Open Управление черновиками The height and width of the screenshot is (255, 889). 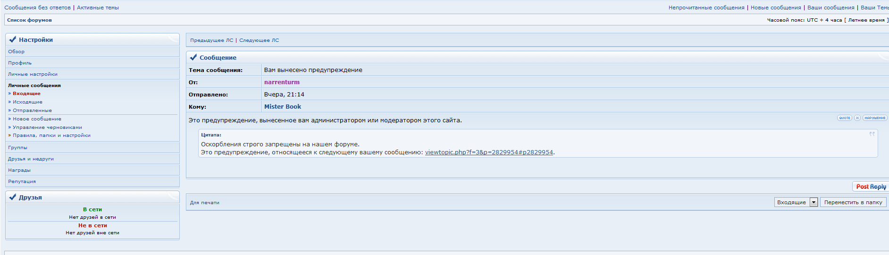click(47, 127)
